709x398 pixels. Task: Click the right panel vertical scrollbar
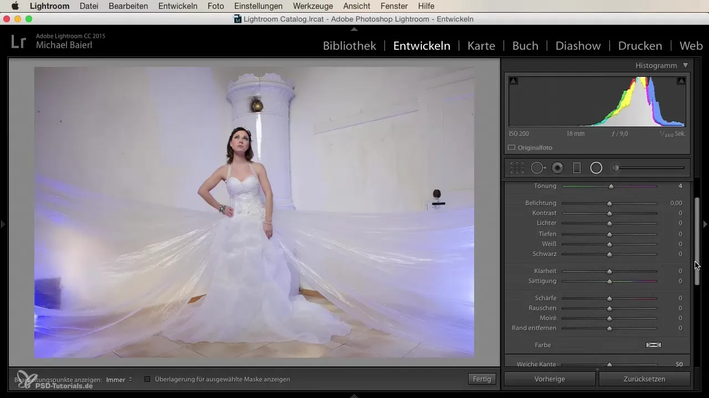697,242
